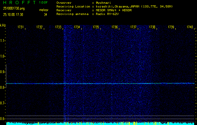Image resolution: width=197 pixels, height=125 pixels.
Task: Click the 1.1 kHz frequency label
Action: (x=2, y=41)
